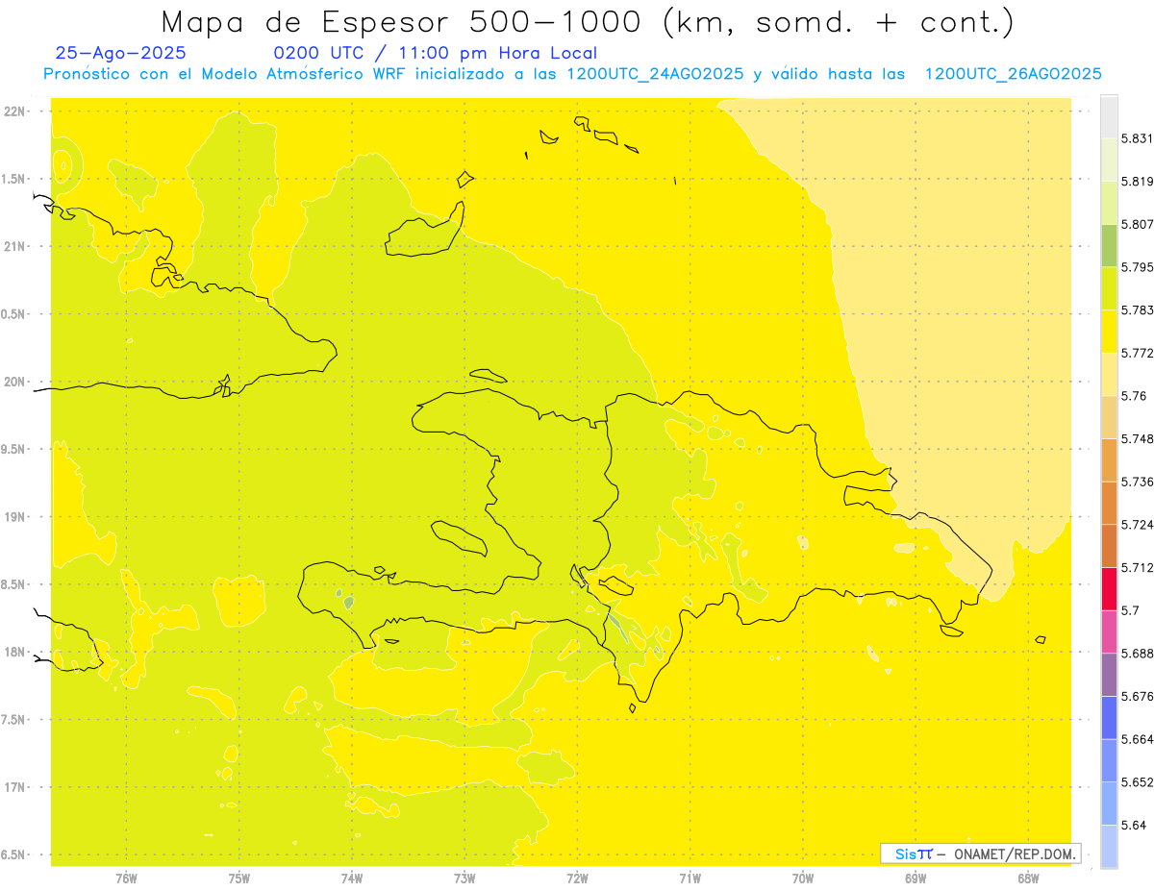Click the 5.64 value on the color scale

(1134, 826)
